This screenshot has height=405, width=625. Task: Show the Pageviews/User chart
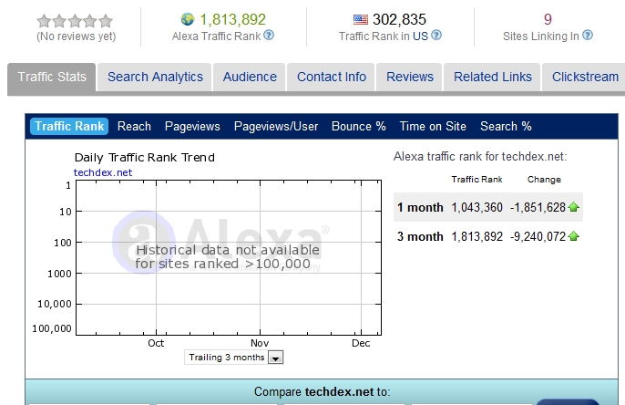pos(276,126)
